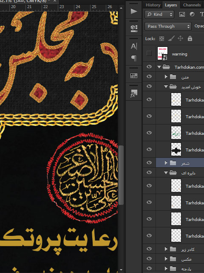Expand the شعر group
This screenshot has height=273, width=204.
(166, 163)
